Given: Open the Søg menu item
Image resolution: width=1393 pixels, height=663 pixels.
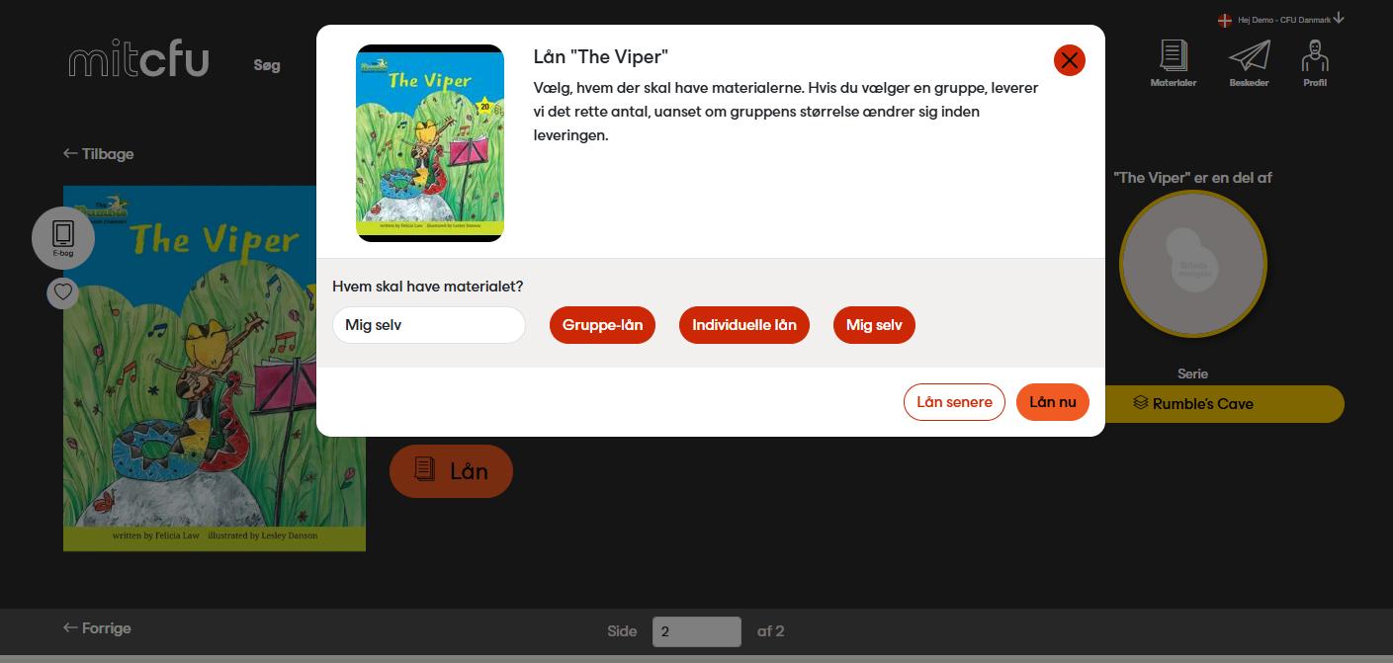Looking at the screenshot, I should (x=267, y=65).
